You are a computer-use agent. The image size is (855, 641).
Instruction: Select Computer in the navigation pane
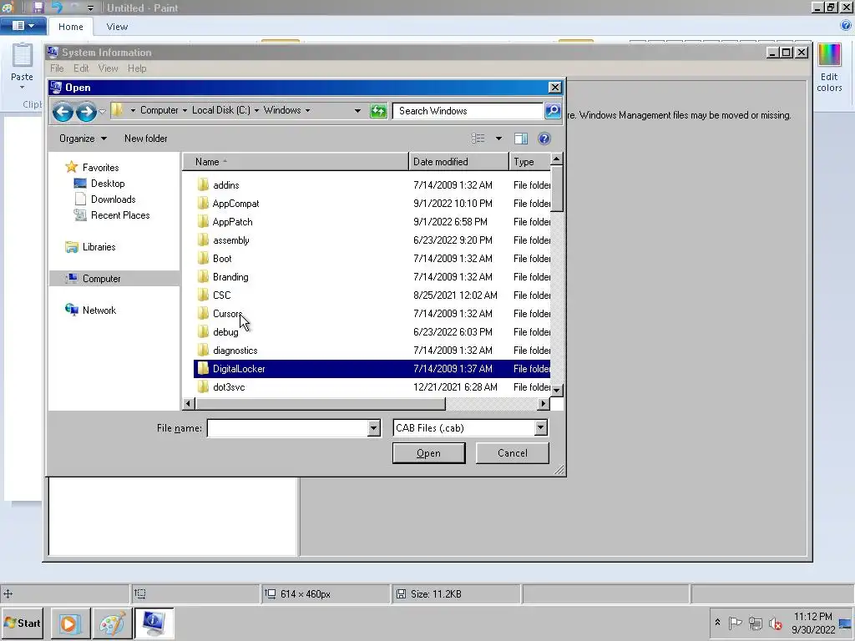click(101, 279)
